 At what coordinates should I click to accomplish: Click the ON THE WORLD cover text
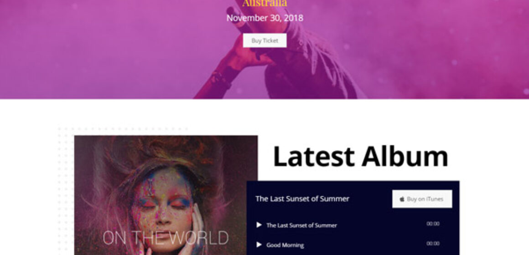pyautogui.click(x=166, y=238)
